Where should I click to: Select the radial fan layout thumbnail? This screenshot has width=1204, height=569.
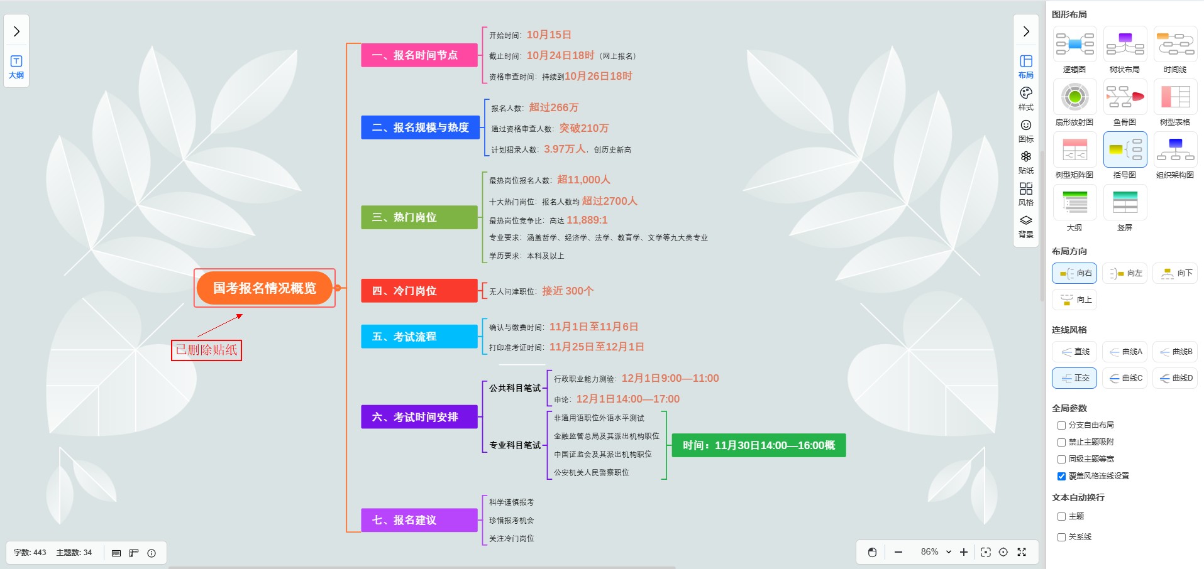1074,97
